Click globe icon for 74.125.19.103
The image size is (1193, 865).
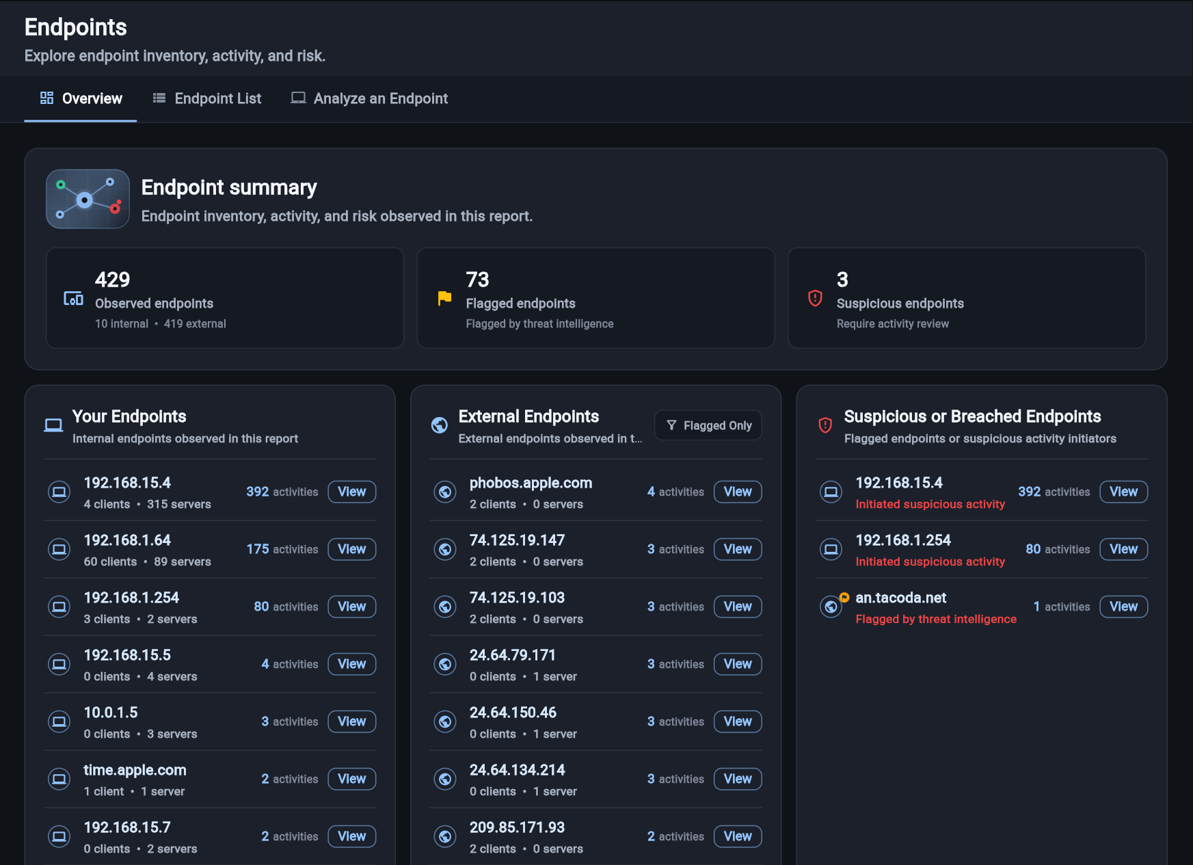click(445, 607)
